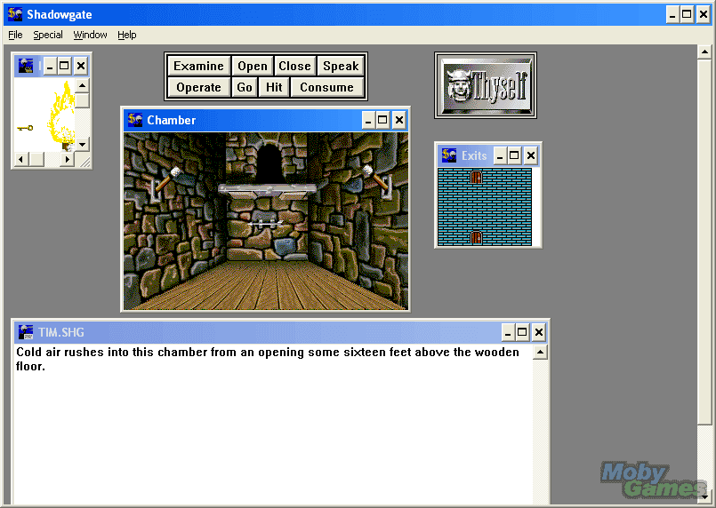Screen dimensions: 716x508
Task: Click the inventory vertical scroll thumb
Action: pyautogui.click(x=82, y=100)
